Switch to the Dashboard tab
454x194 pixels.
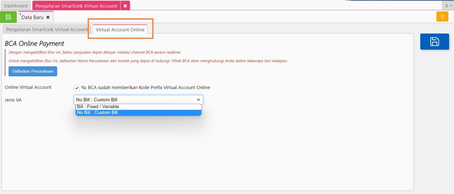[x=16, y=6]
